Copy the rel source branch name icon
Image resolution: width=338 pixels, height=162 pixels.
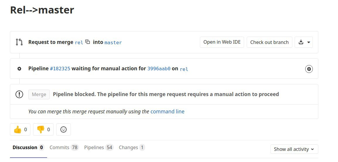coord(87,42)
